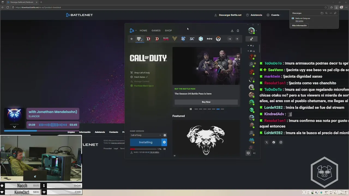Viewport: 349px width, 196px height.
Task: Open the add friend button
Action: [251, 39]
